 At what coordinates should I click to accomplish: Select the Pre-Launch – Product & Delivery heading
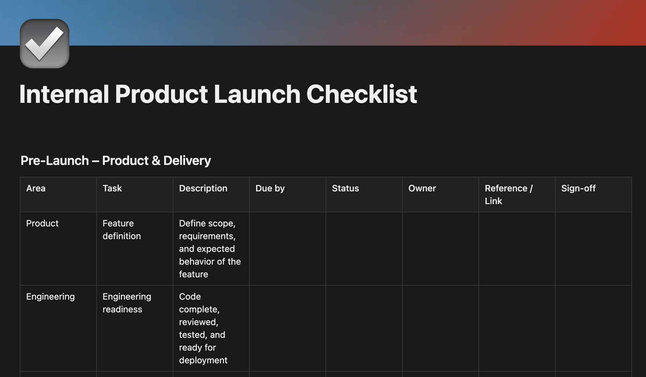[x=116, y=160]
